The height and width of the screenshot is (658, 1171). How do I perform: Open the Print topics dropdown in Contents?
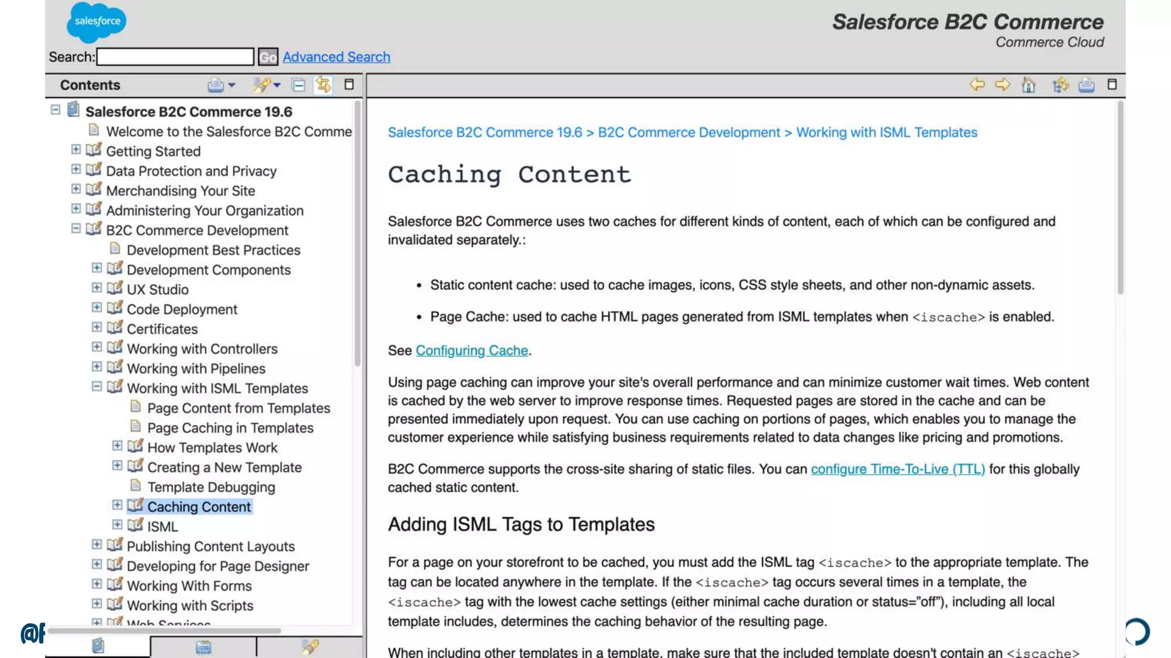pyautogui.click(x=232, y=85)
